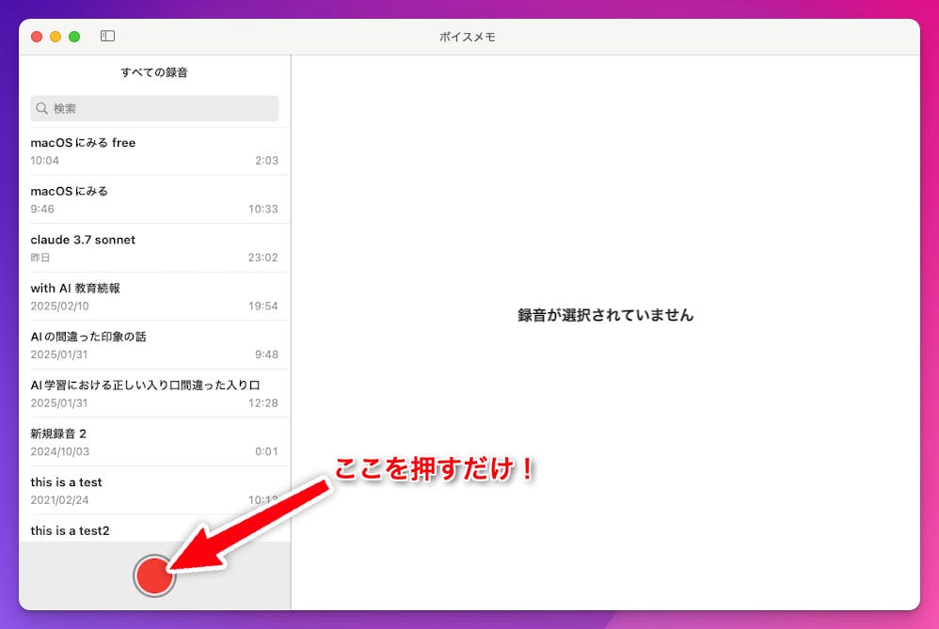The image size is (939, 629).
Task: Select 'with AI 教育続報' recording
Action: (x=154, y=296)
